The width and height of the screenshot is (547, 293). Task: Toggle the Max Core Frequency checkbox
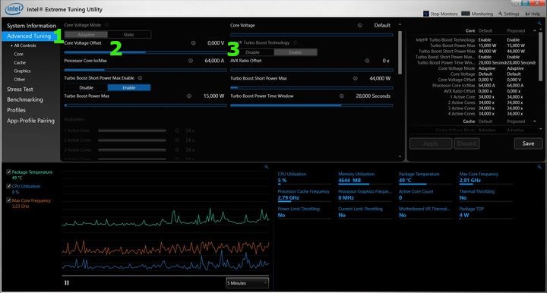point(8,200)
